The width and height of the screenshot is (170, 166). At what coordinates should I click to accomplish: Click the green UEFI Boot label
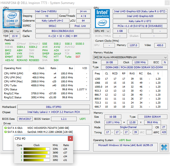(125, 140)
